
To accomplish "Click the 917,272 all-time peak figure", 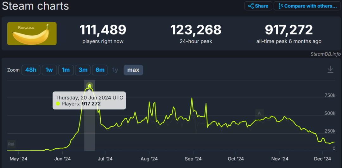I will (x=289, y=30).
